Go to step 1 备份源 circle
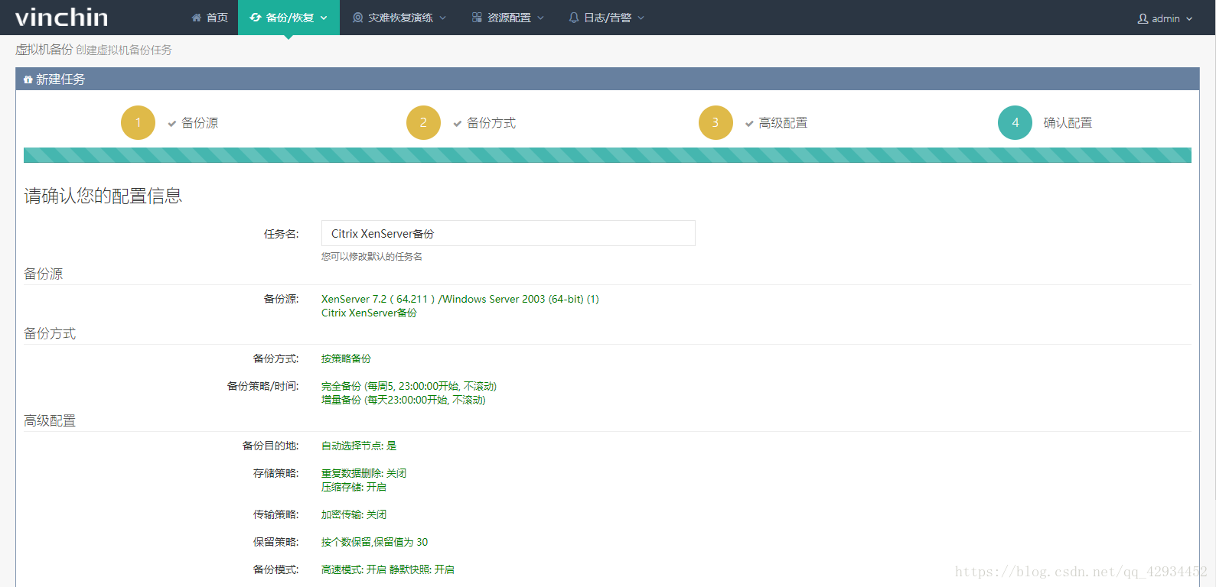The image size is (1216, 587). [138, 122]
